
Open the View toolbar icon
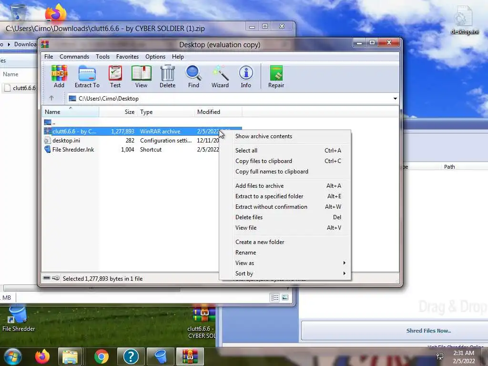141,77
